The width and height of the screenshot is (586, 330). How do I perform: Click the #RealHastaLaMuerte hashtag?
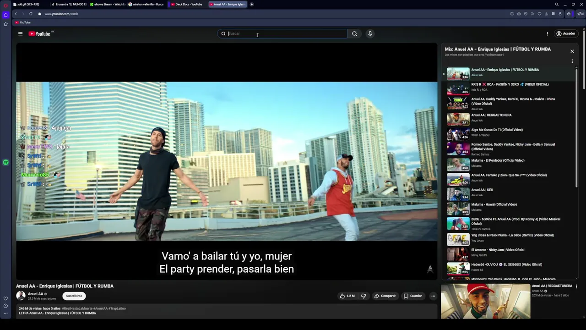pos(77,308)
